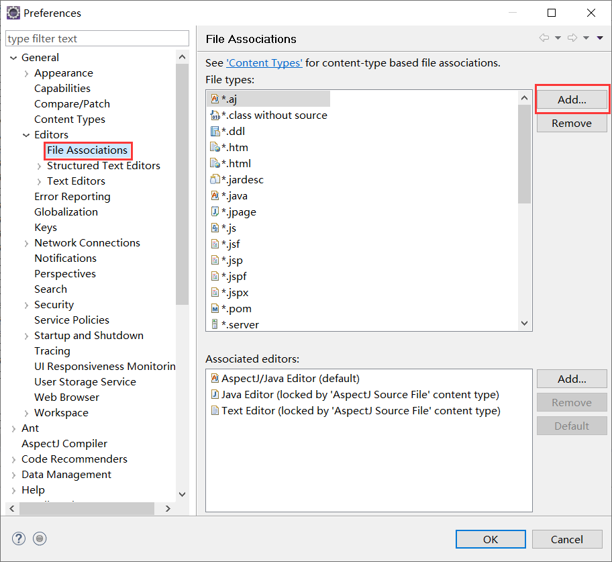Click the *.pom Maven file icon
The width and height of the screenshot is (612, 562).
coord(215,308)
